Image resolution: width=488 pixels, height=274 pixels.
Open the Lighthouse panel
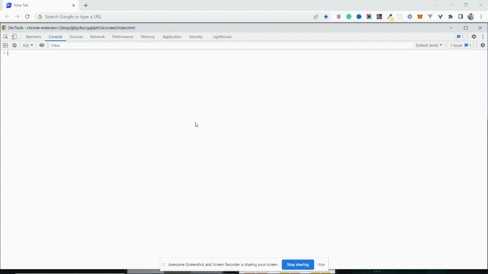point(222,37)
